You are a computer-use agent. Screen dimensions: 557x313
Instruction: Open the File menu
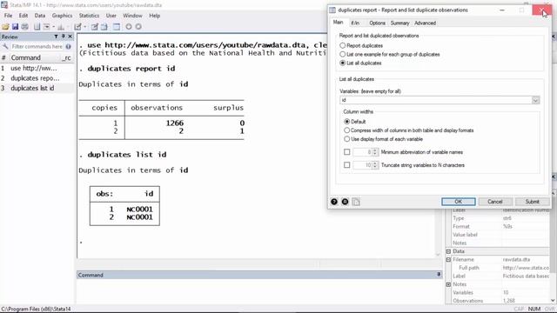(x=8, y=16)
